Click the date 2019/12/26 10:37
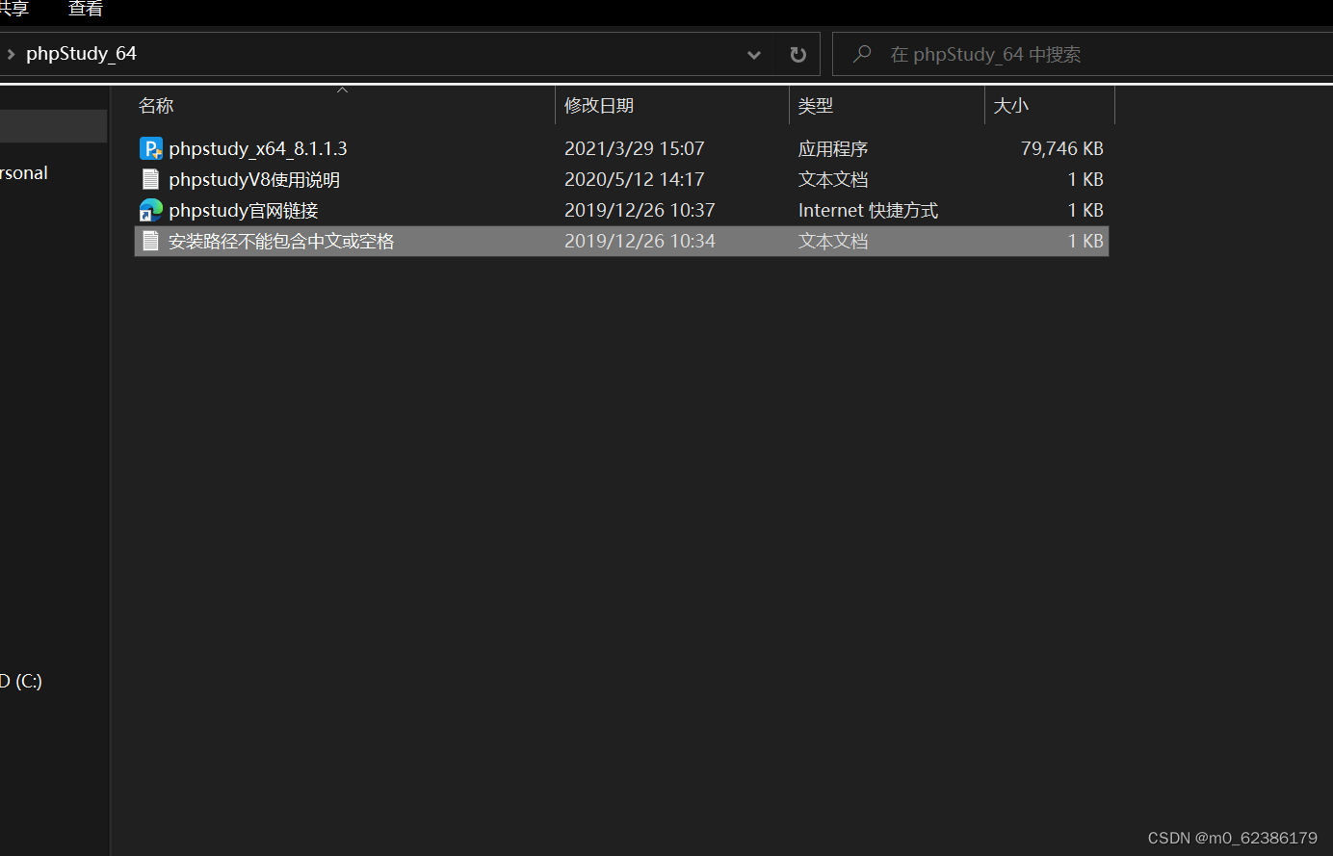The height and width of the screenshot is (856, 1333). 640,210
